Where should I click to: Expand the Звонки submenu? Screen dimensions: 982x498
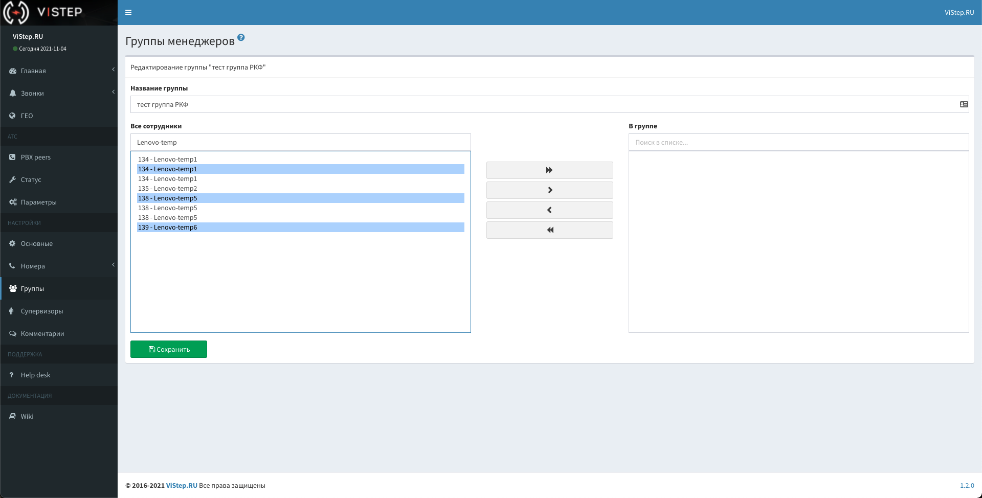[59, 94]
